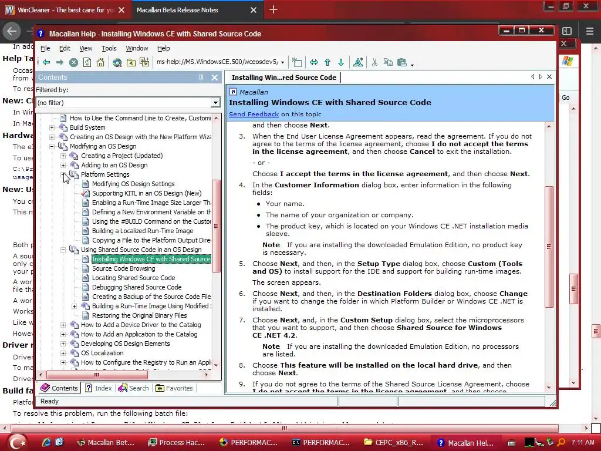The image size is (601, 451).
Task: Click the Sync with Contents arrows icon
Action: [314, 62]
